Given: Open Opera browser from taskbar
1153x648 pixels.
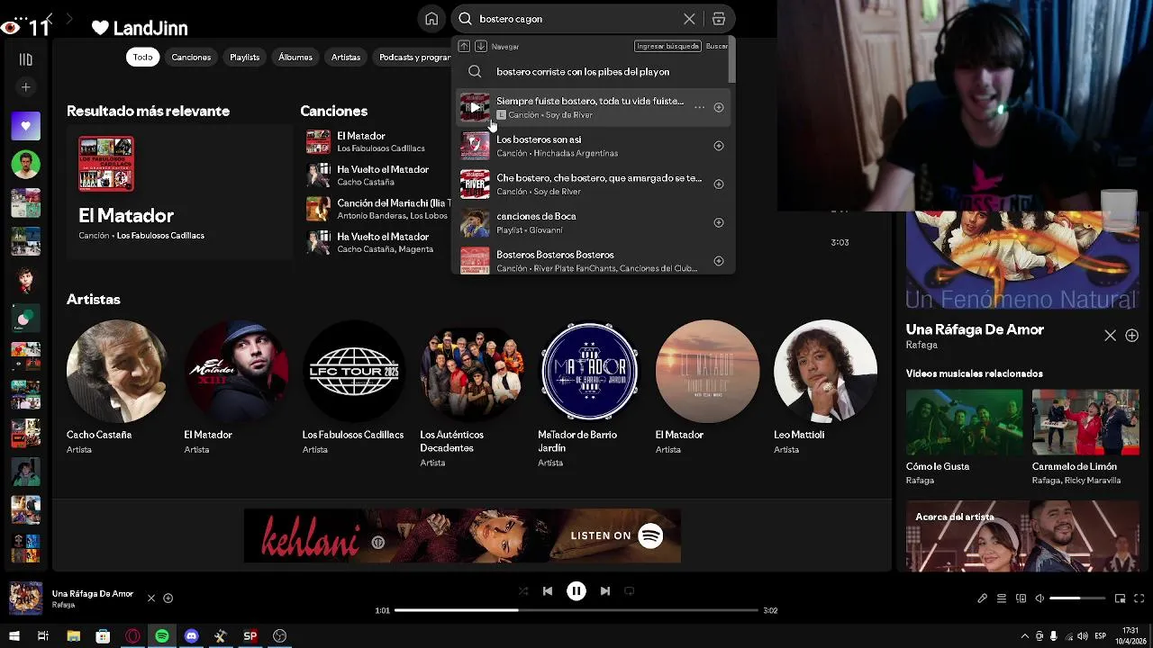Looking at the screenshot, I should point(132,636).
